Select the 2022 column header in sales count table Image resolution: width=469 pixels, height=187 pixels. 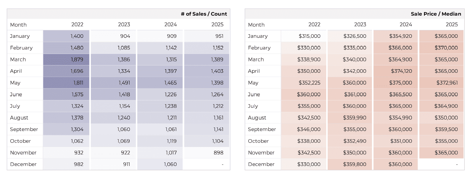pos(77,25)
